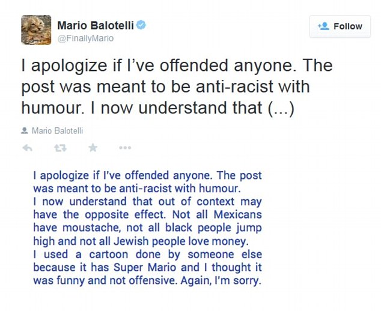
Task: Favorite the tweet with the star icon
Action: tap(93, 148)
